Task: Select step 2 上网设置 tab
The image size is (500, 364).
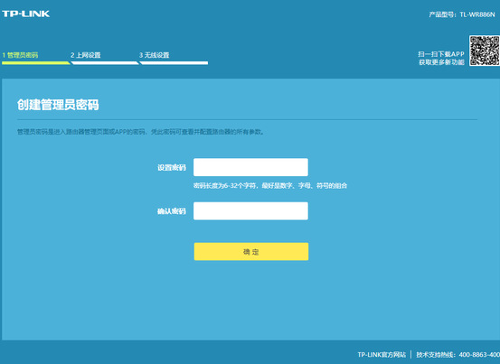Action: 86,55
